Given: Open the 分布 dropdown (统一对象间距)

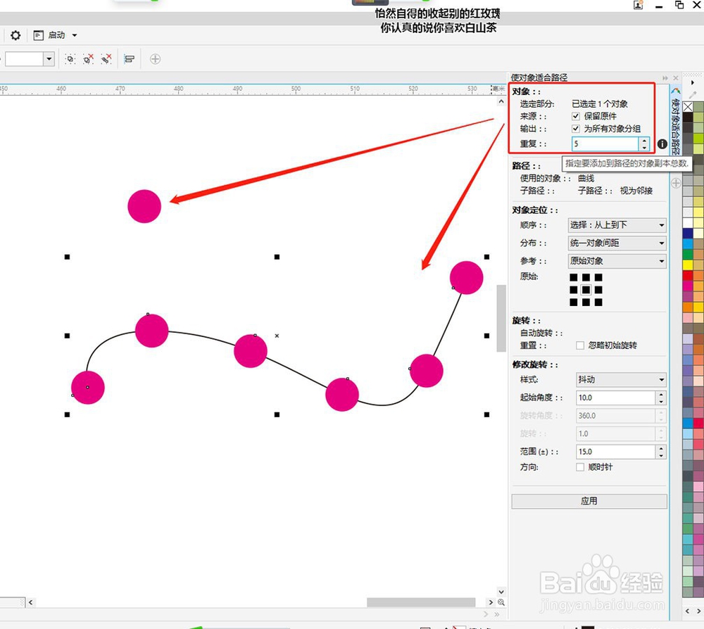Looking at the screenshot, I should coord(617,243).
